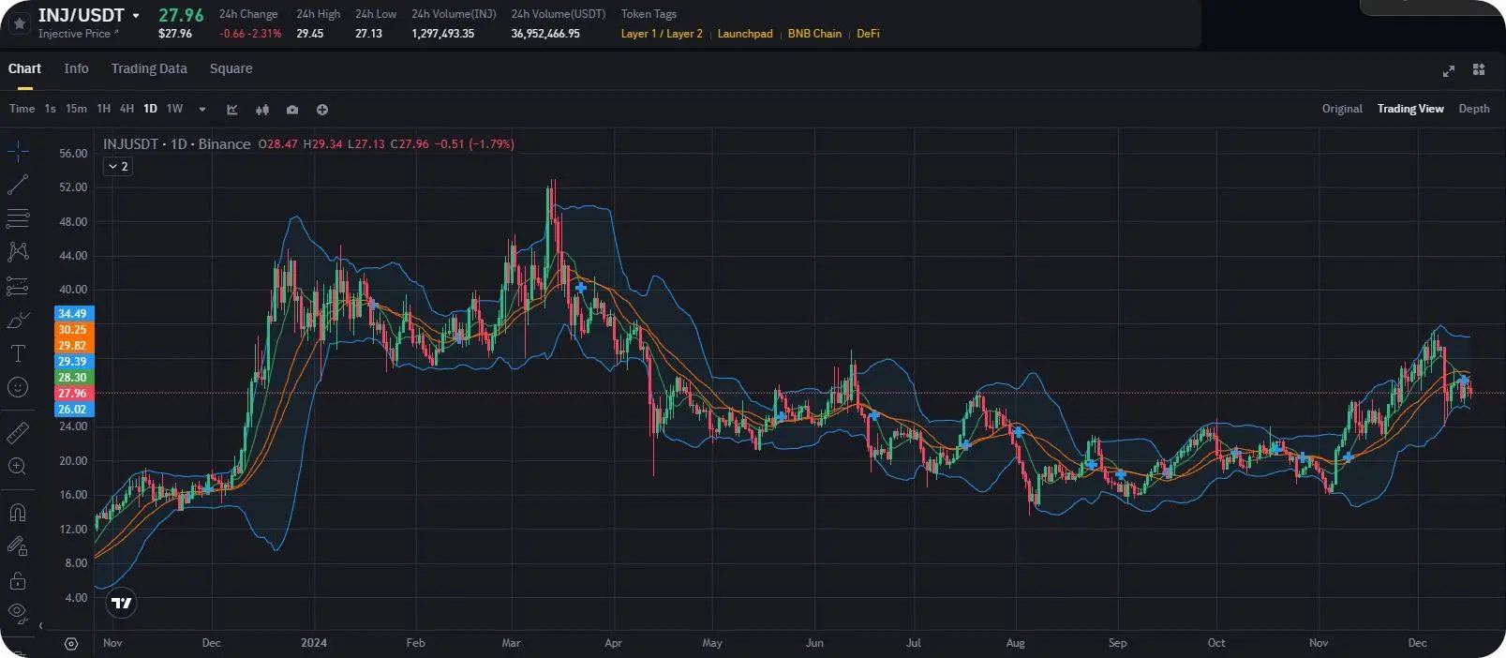Open the technical indicators menu
Screen dimensions: 1506x658
[232, 110]
